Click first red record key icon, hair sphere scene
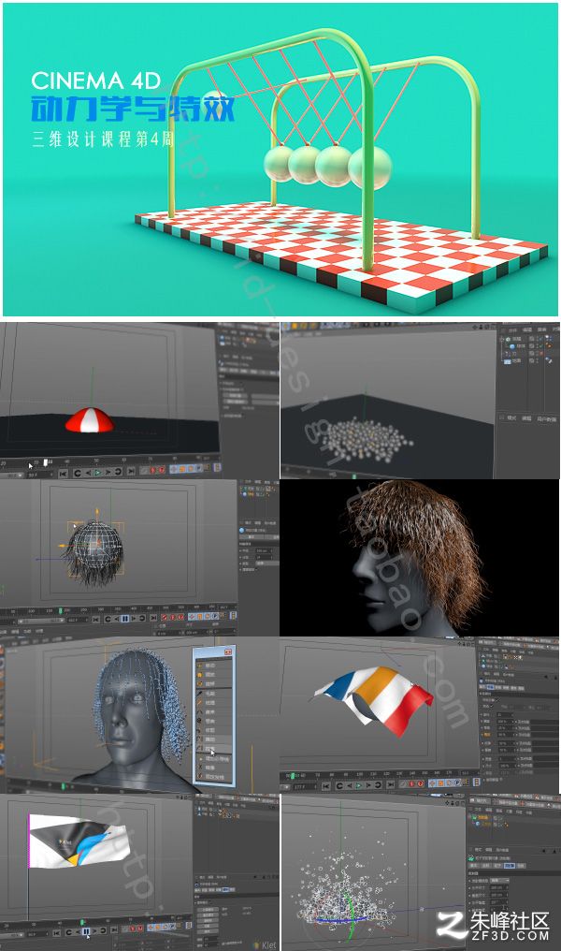561x951 pixels. coord(164,617)
